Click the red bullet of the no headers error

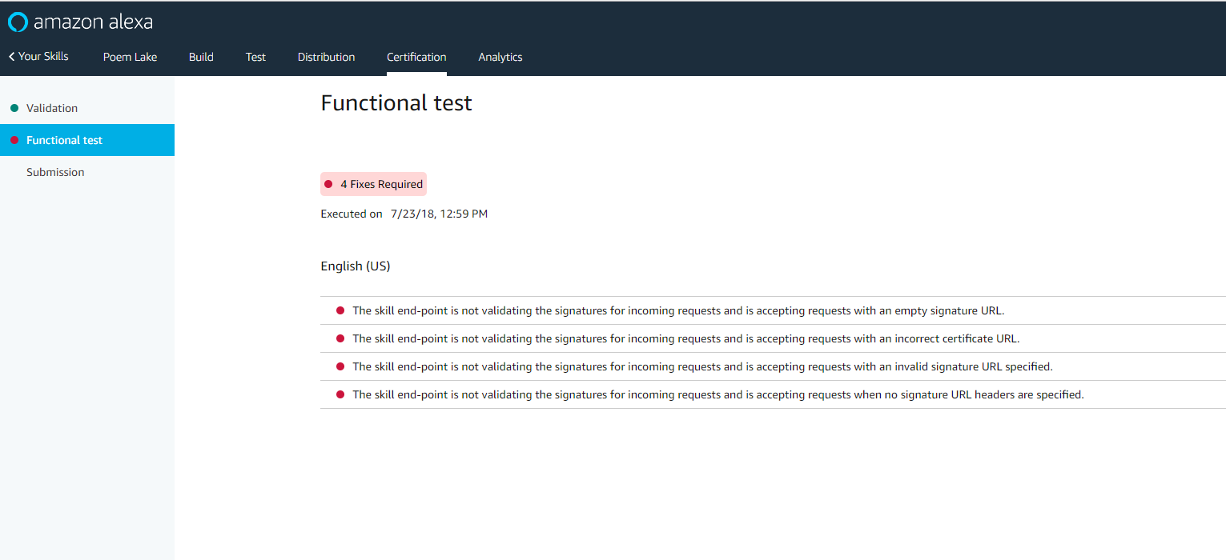340,394
